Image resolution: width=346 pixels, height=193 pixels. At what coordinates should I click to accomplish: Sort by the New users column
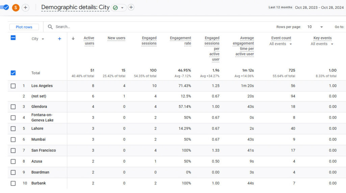116,38
